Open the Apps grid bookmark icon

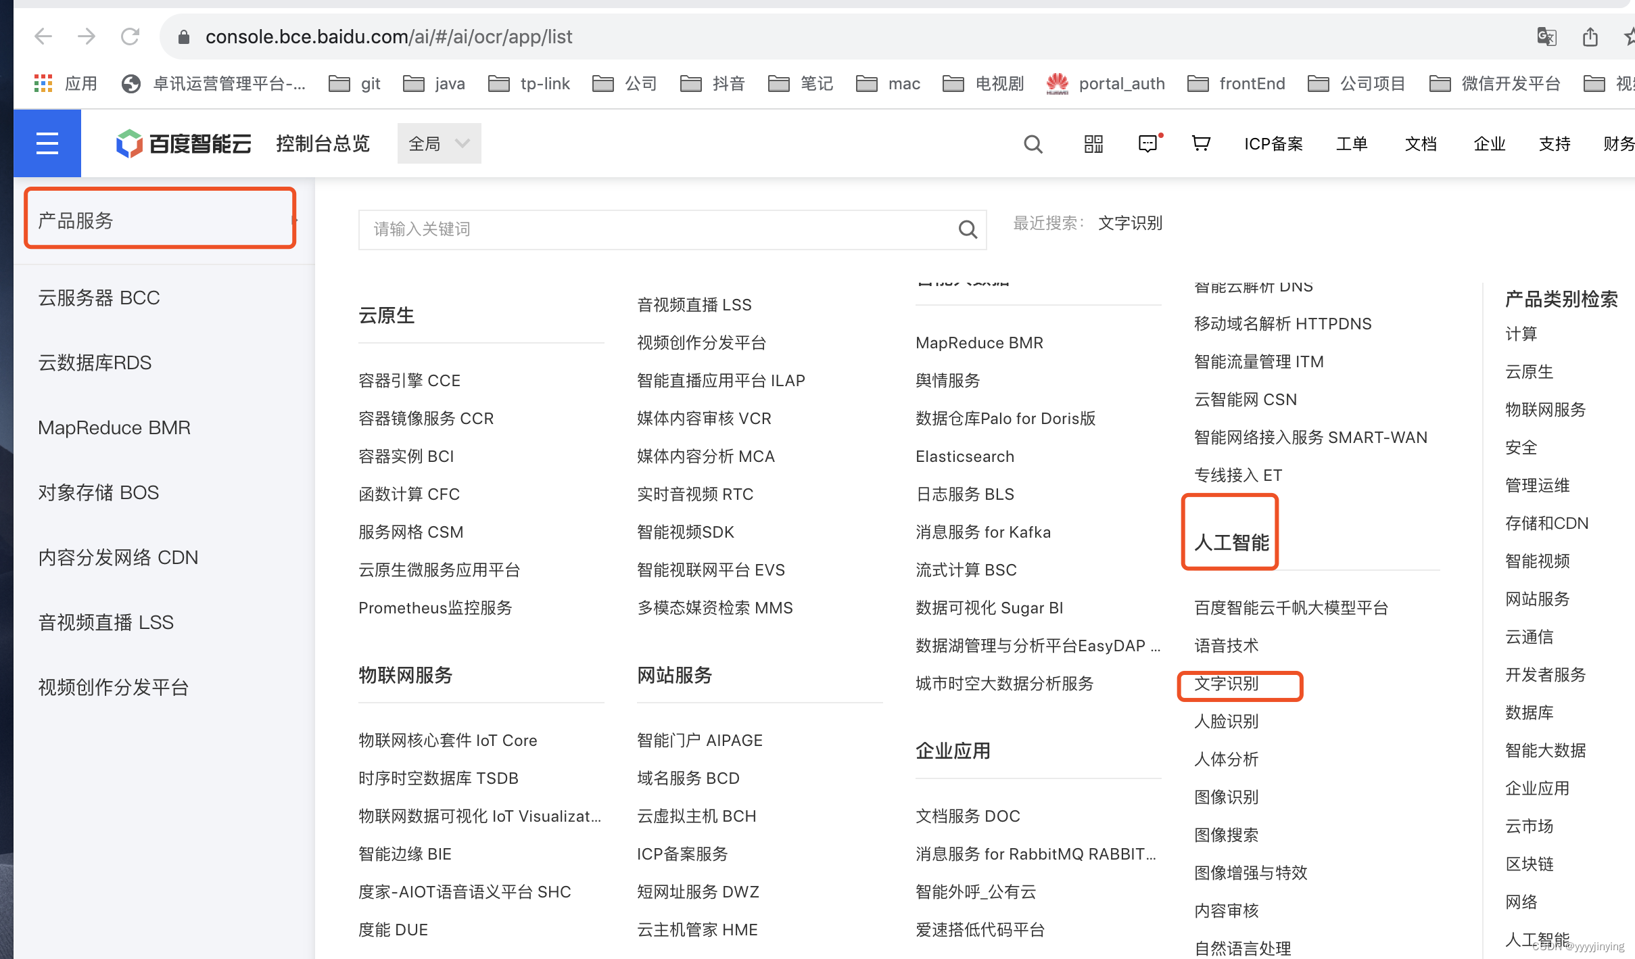tap(43, 83)
